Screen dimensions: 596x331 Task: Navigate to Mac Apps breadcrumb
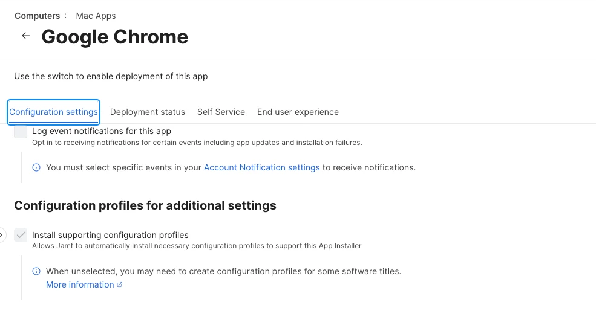coord(96,16)
